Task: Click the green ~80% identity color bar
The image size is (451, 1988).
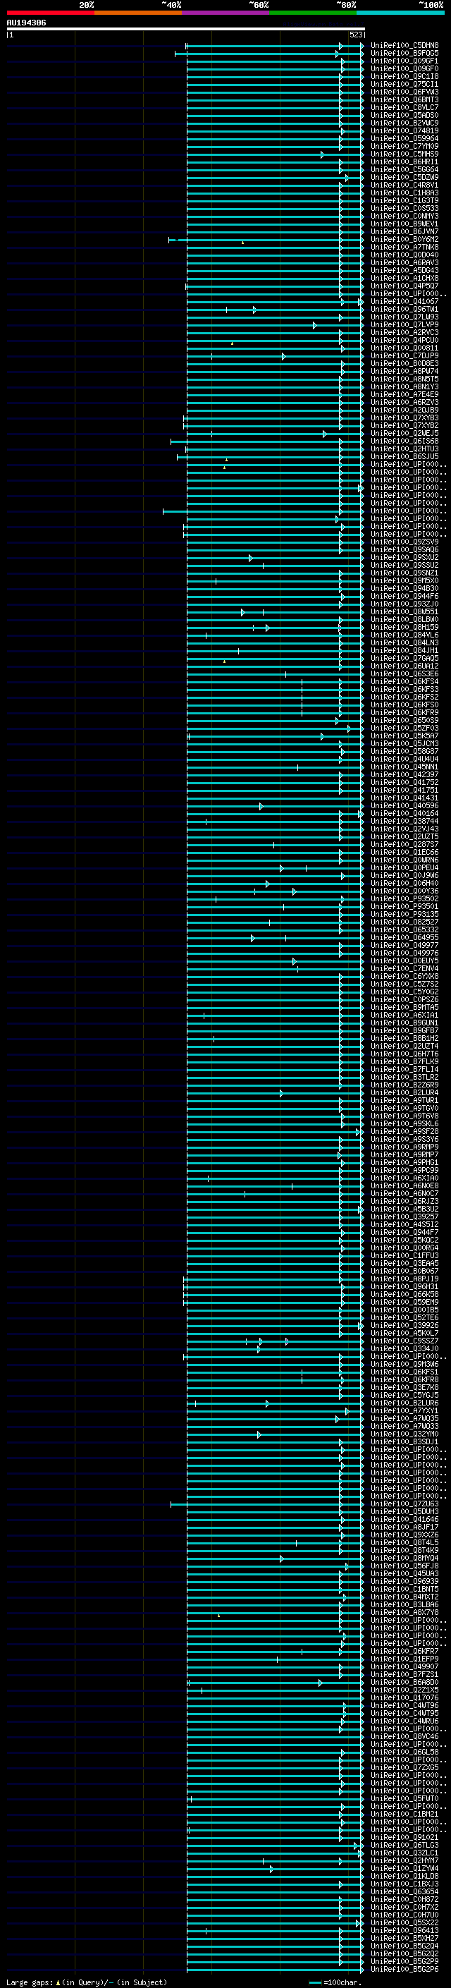Action: pos(313,13)
